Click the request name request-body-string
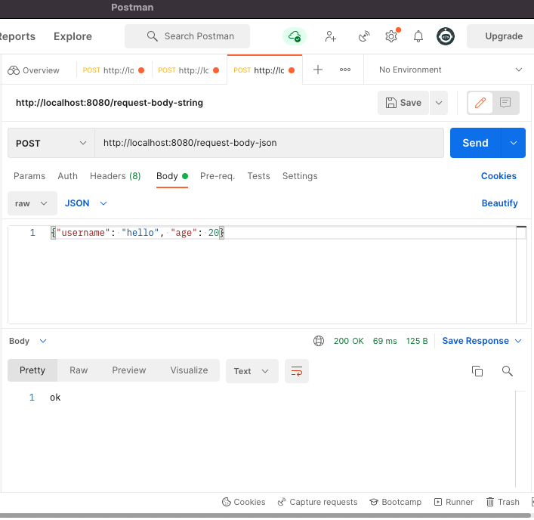This screenshot has height=520, width=534. coord(110,103)
